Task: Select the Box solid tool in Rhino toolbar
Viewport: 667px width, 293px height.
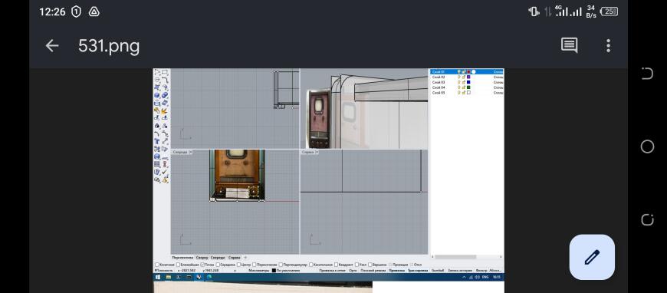Action: coord(157,95)
